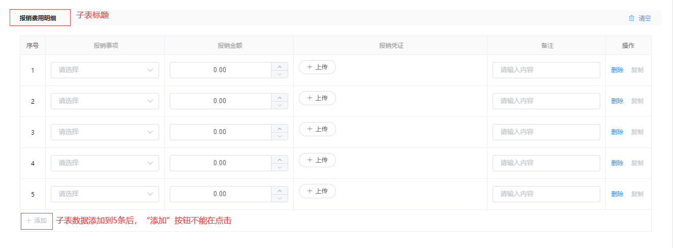The image size is (673, 248).
Task: Expand 请选择 dropdown in row 2
Action: coord(105,101)
